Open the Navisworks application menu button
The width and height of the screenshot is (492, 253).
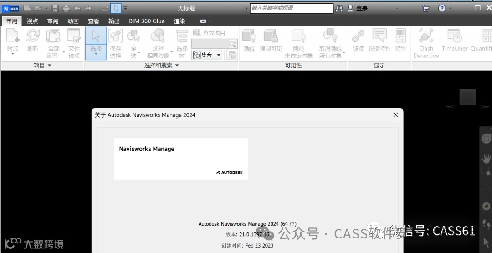click(x=10, y=9)
